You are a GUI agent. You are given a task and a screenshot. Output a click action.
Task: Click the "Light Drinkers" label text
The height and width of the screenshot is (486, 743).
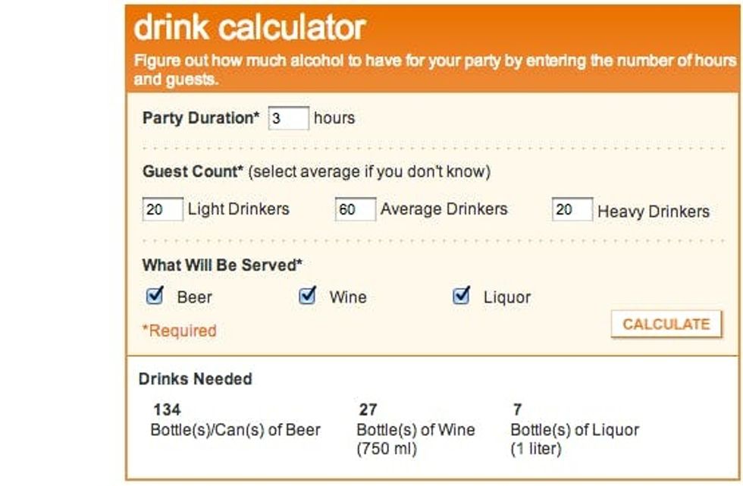pos(238,209)
